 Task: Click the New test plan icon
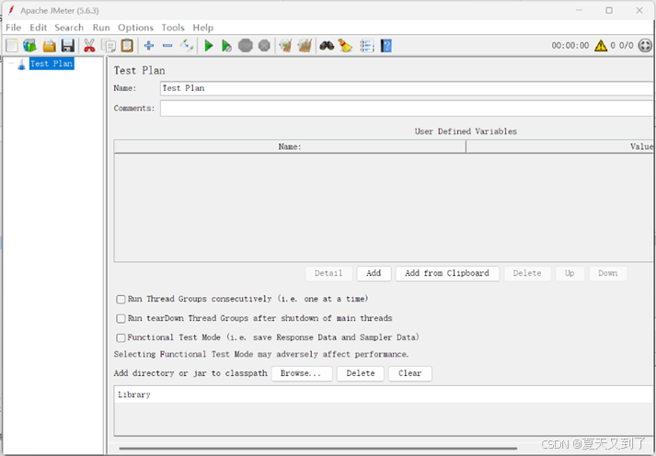12,46
